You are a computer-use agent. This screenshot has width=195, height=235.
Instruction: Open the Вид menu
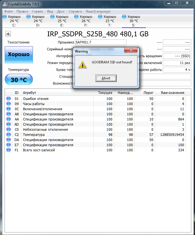coord(50,11)
